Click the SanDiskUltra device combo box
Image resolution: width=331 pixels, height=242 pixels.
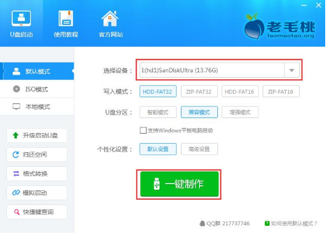(x=220, y=70)
